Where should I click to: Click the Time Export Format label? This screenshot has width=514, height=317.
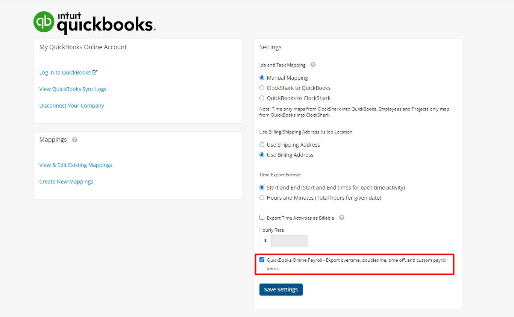click(x=280, y=175)
